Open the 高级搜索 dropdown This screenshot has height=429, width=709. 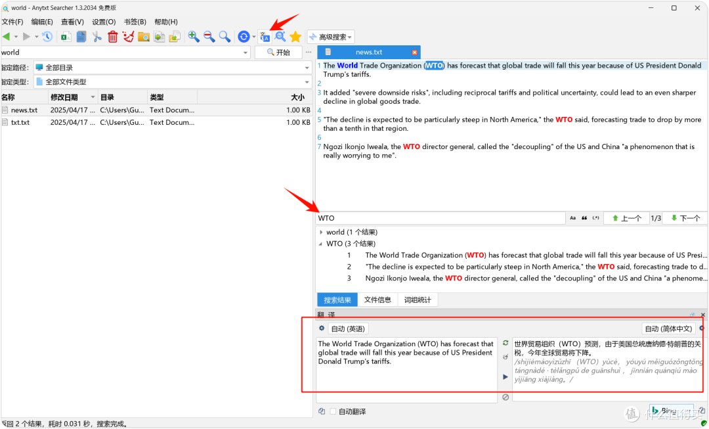coord(330,37)
